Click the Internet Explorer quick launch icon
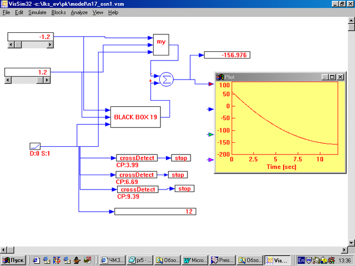The height and width of the screenshot is (266, 355). (x=36, y=260)
